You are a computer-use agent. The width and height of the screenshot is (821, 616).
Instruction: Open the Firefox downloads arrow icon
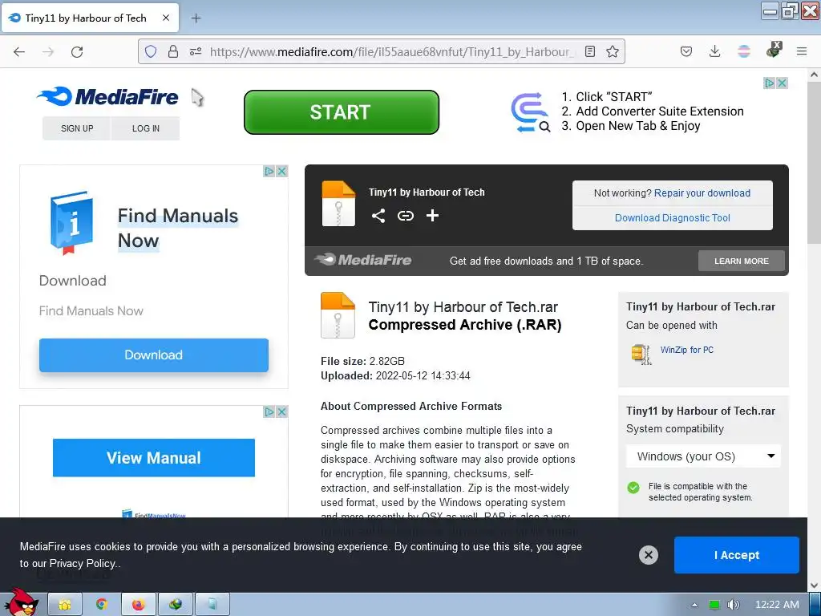tap(714, 51)
